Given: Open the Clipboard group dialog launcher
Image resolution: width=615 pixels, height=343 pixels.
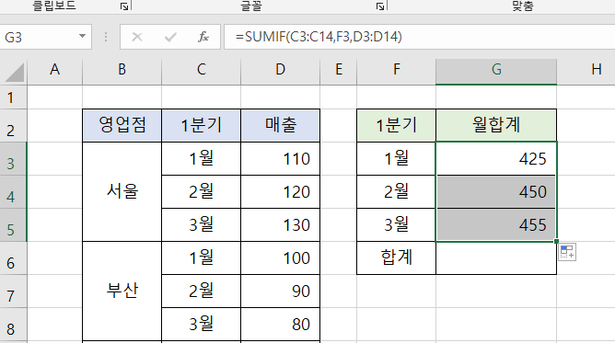Looking at the screenshot, I should click(124, 6).
